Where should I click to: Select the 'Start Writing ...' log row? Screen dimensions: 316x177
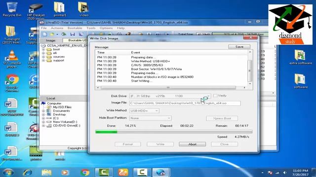[171, 81]
